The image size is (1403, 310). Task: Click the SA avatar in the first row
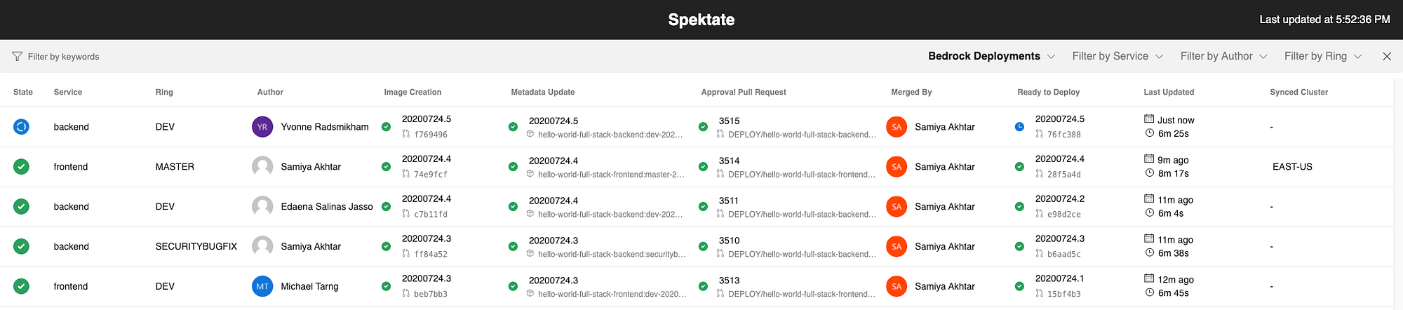point(897,127)
